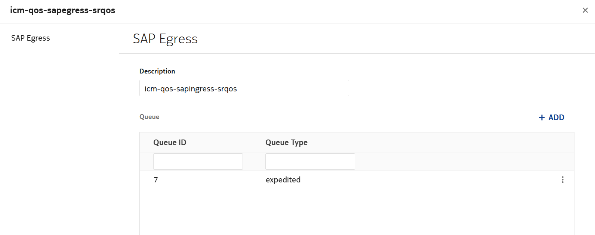The width and height of the screenshot is (595, 235).
Task: Click the Queue Type filter box
Action: [x=310, y=162]
